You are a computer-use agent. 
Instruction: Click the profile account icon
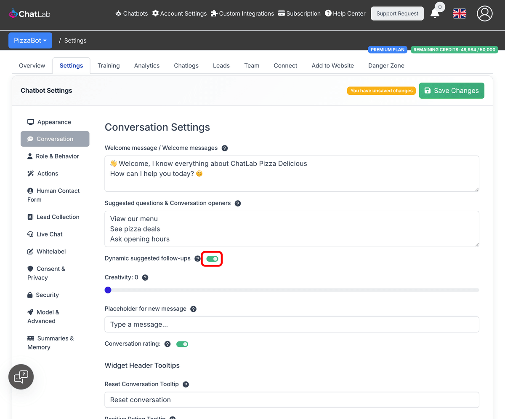tap(484, 13)
